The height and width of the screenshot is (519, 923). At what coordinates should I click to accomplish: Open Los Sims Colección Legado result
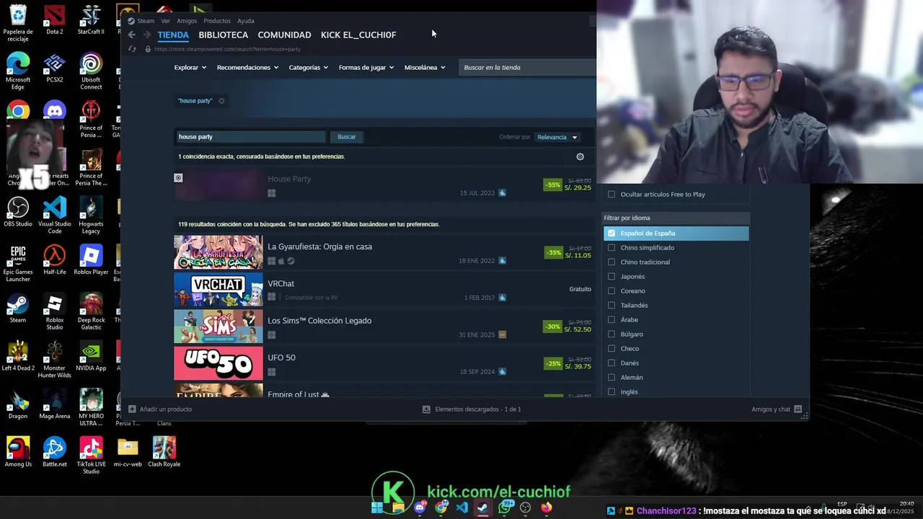382,327
